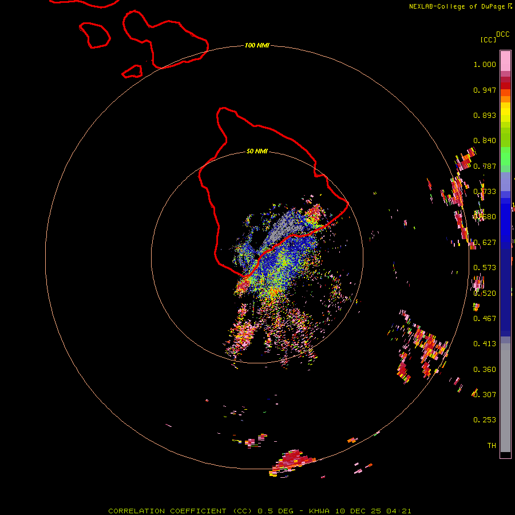Pick the gray color bar segment
The width and height of the screenshot is (515, 515).
coord(505,398)
